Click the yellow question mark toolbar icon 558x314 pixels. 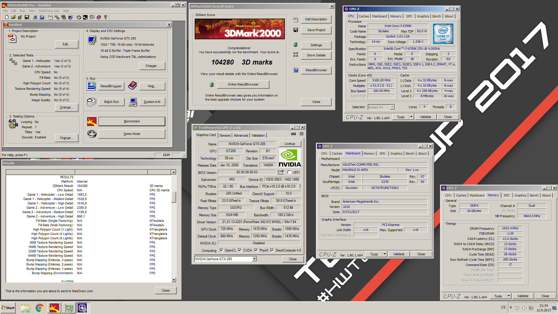(105, 17)
